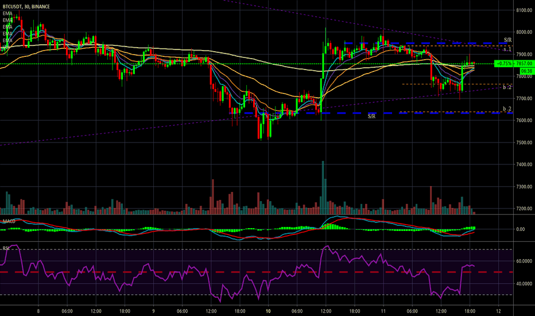Click the 8000.00 price axis label

[524, 32]
